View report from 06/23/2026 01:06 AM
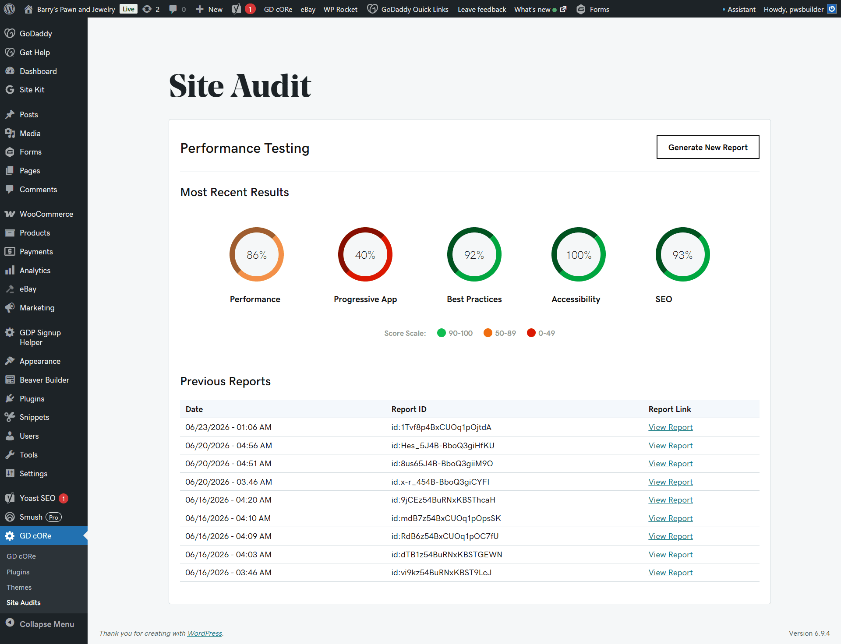Viewport: 841px width, 644px height. (x=671, y=427)
